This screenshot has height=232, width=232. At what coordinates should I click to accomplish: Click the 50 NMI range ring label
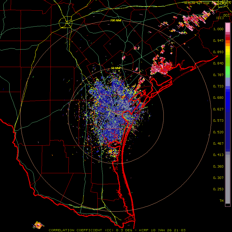click(116, 68)
